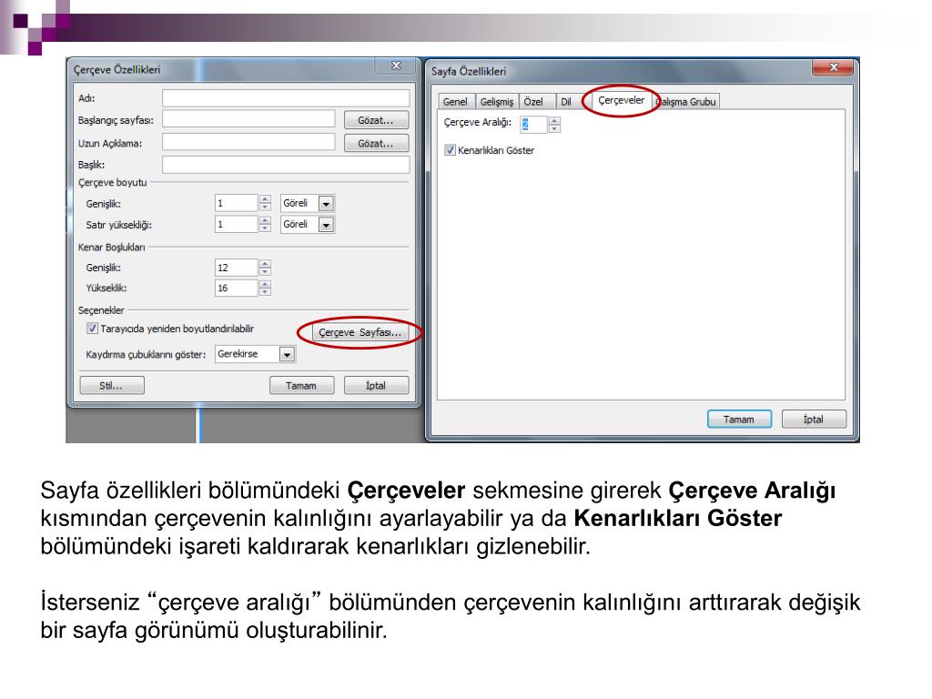
Task: Switch to the Genel tab
Action: (x=455, y=102)
